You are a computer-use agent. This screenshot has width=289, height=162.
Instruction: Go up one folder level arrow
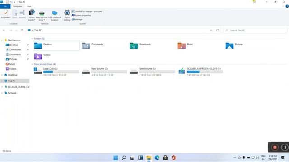(x=22, y=30)
